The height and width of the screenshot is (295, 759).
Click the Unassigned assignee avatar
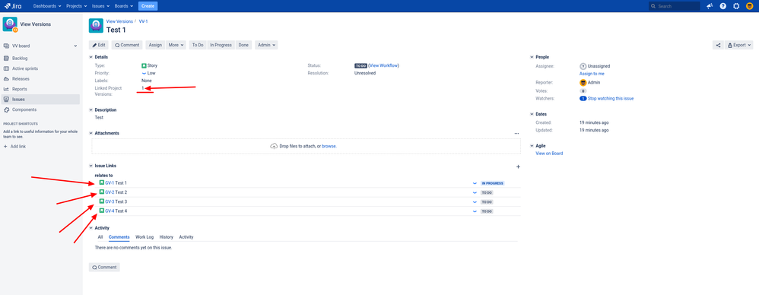(x=583, y=66)
